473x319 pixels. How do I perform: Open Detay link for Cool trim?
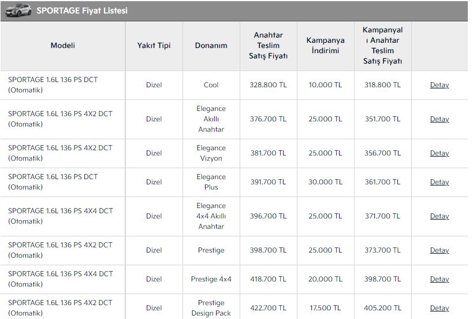440,85
